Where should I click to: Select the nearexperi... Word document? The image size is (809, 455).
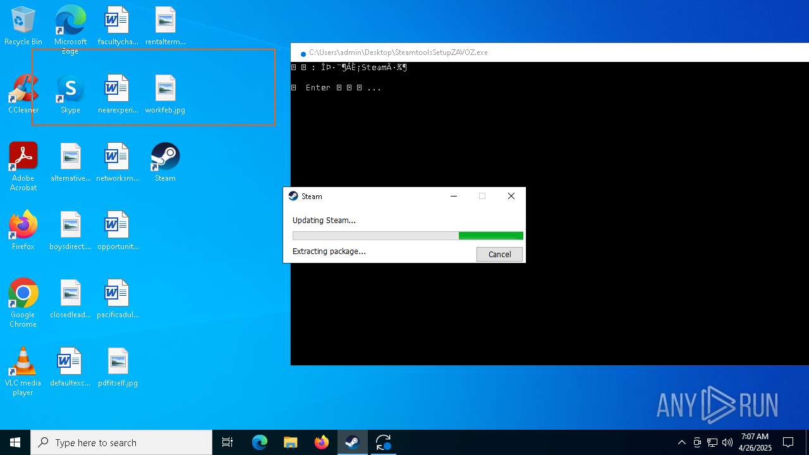pyautogui.click(x=118, y=94)
